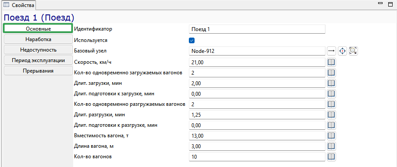Open the book icon for Вместимость вагона, т
Screen dimensions: 397x167
(x=331, y=136)
